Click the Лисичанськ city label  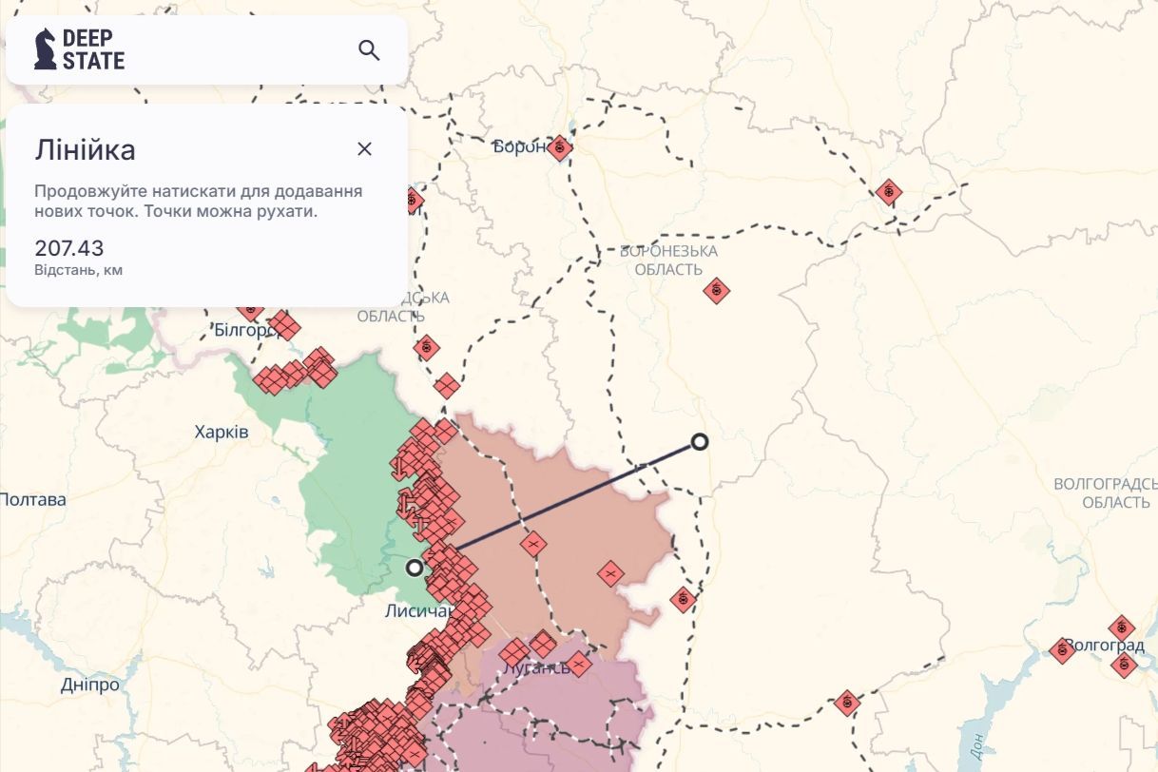[421, 610]
